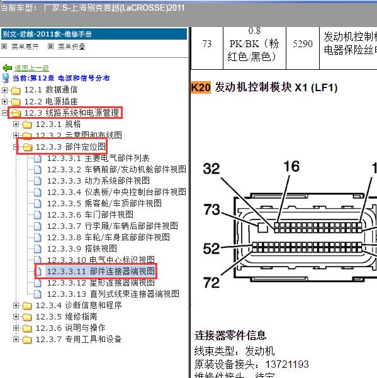The height and width of the screenshot is (378, 377).
Task: Open 12.3.3.7 行李厢/车辆后部部件视图
Action: point(113,226)
